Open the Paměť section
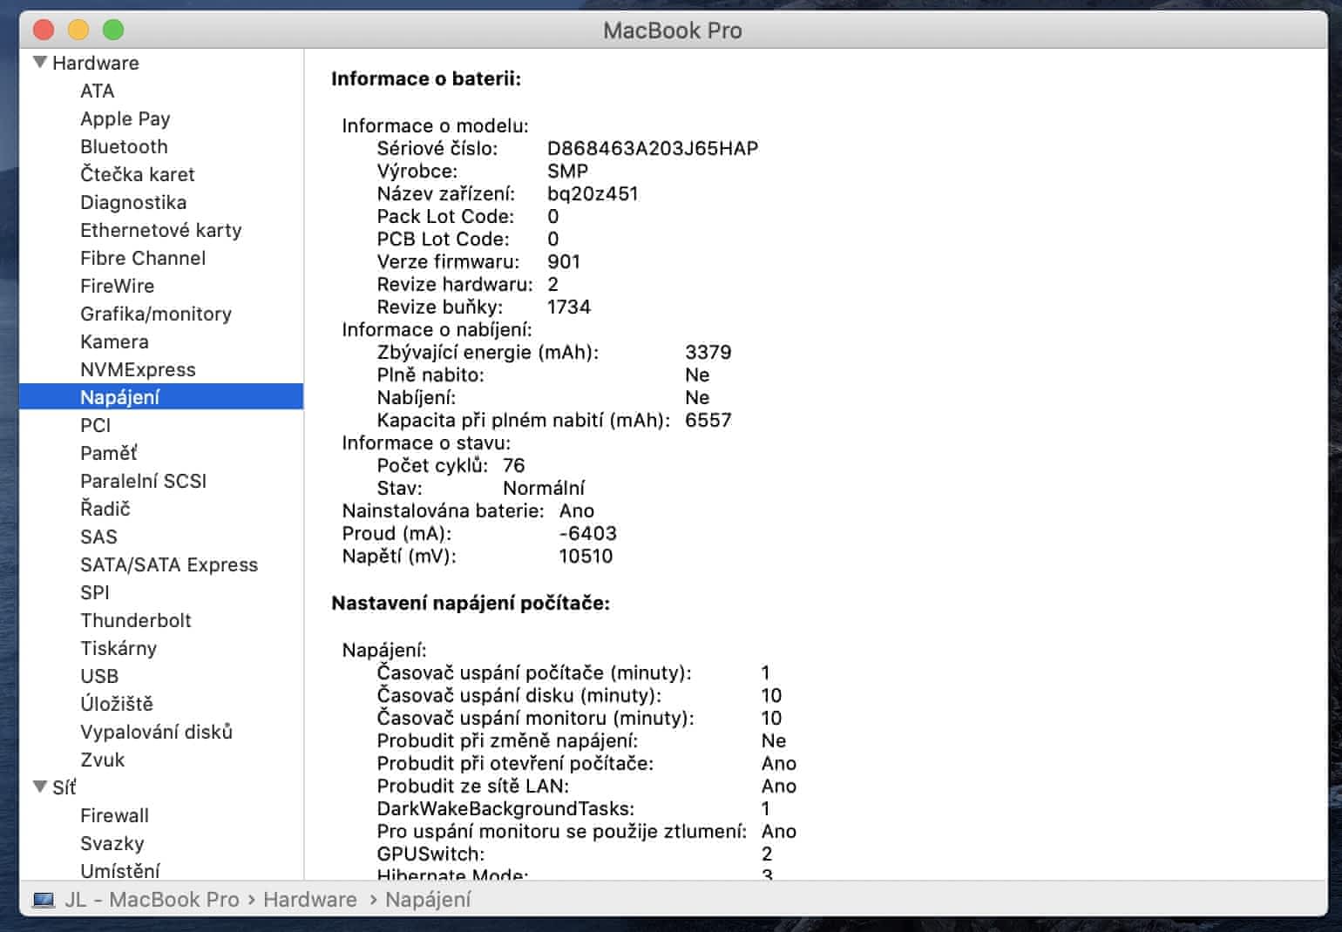The height and width of the screenshot is (932, 1342). click(x=109, y=453)
